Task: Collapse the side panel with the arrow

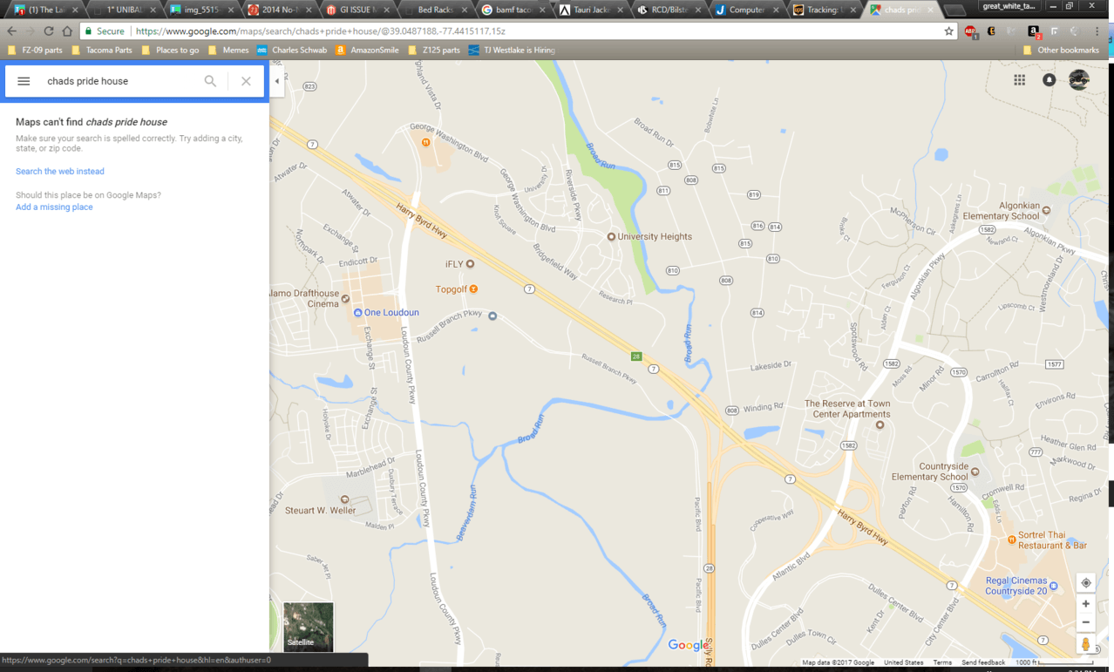Action: (x=276, y=81)
